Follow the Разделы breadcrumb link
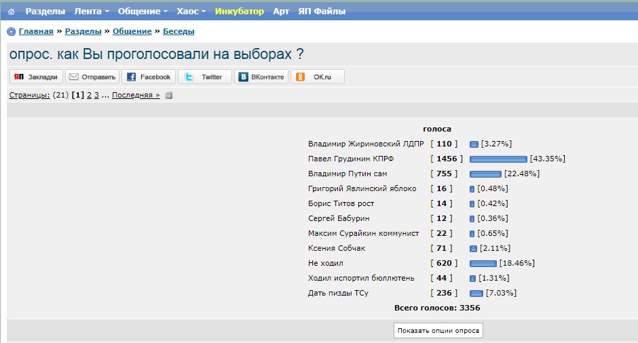The image size is (638, 343). point(83,31)
